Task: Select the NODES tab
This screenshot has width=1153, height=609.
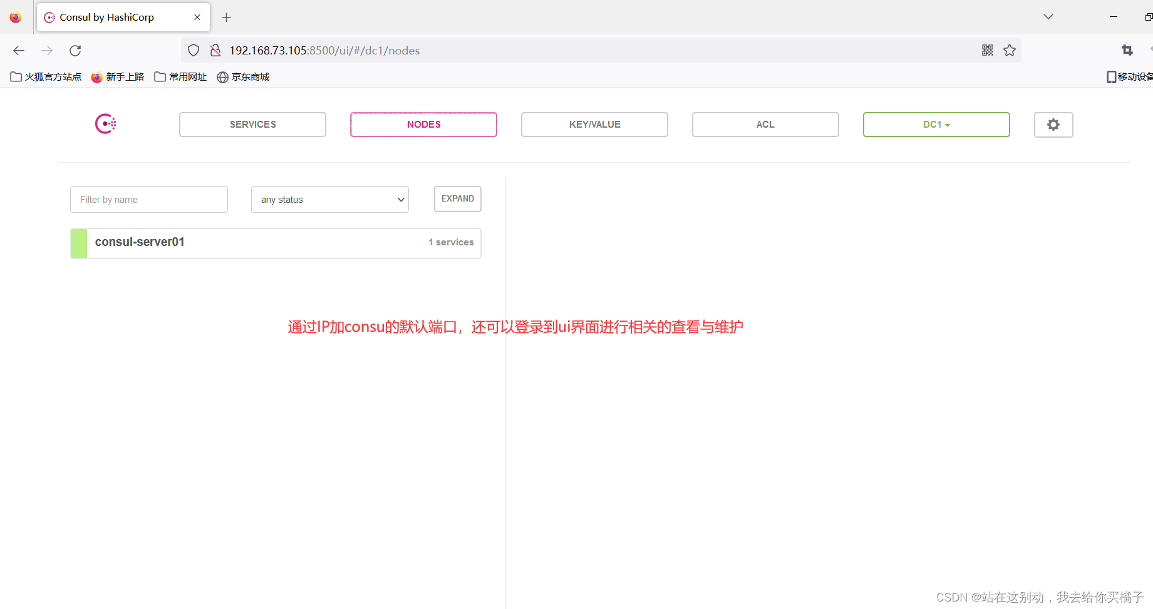Action: 423,125
